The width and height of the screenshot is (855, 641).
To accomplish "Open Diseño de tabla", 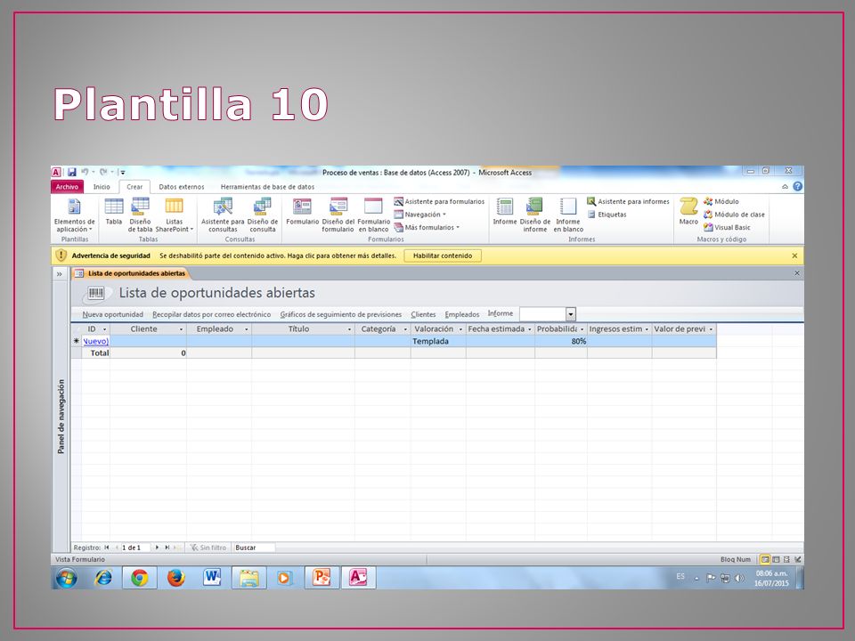I will point(140,215).
